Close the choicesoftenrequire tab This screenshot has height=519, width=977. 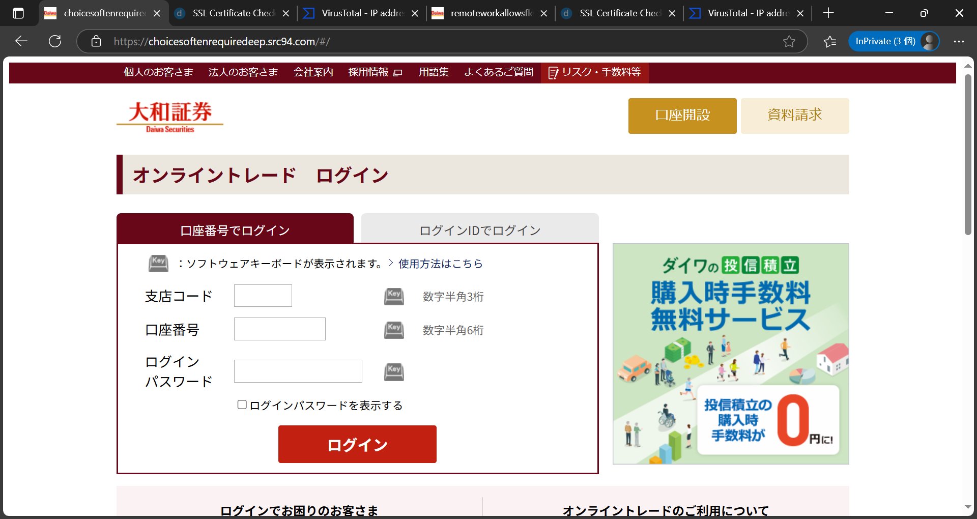click(x=157, y=13)
